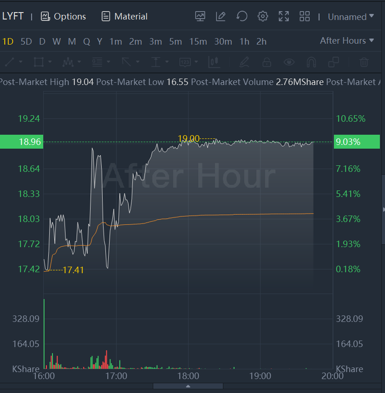Click the 9.03% change label
385x393 pixels.
(357, 142)
